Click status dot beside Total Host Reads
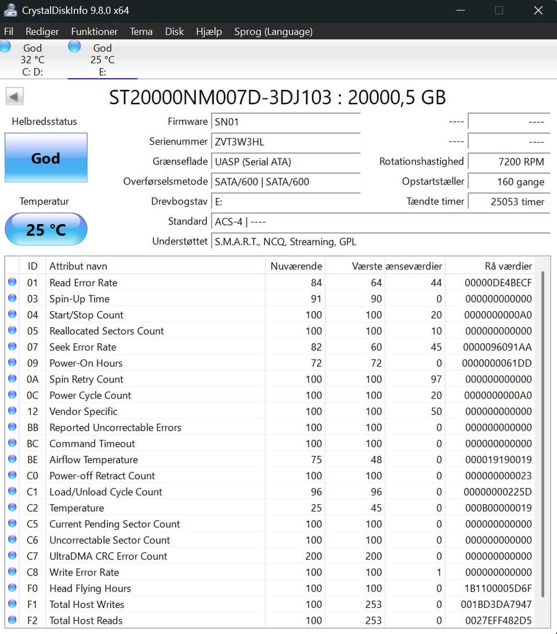The image size is (557, 634). pos(12,620)
